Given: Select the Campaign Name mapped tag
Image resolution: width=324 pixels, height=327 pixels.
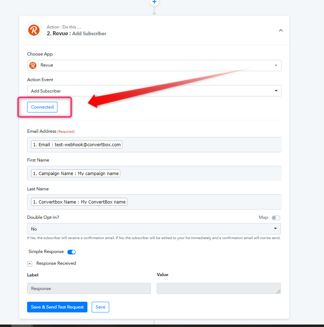Looking at the screenshot, I should coord(76,173).
